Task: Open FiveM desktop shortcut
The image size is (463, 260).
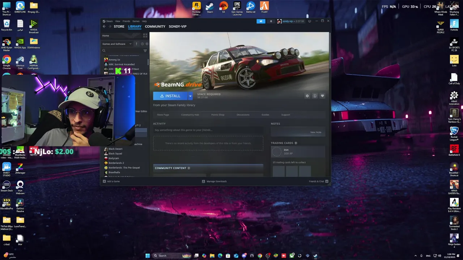Action: tap(264, 8)
